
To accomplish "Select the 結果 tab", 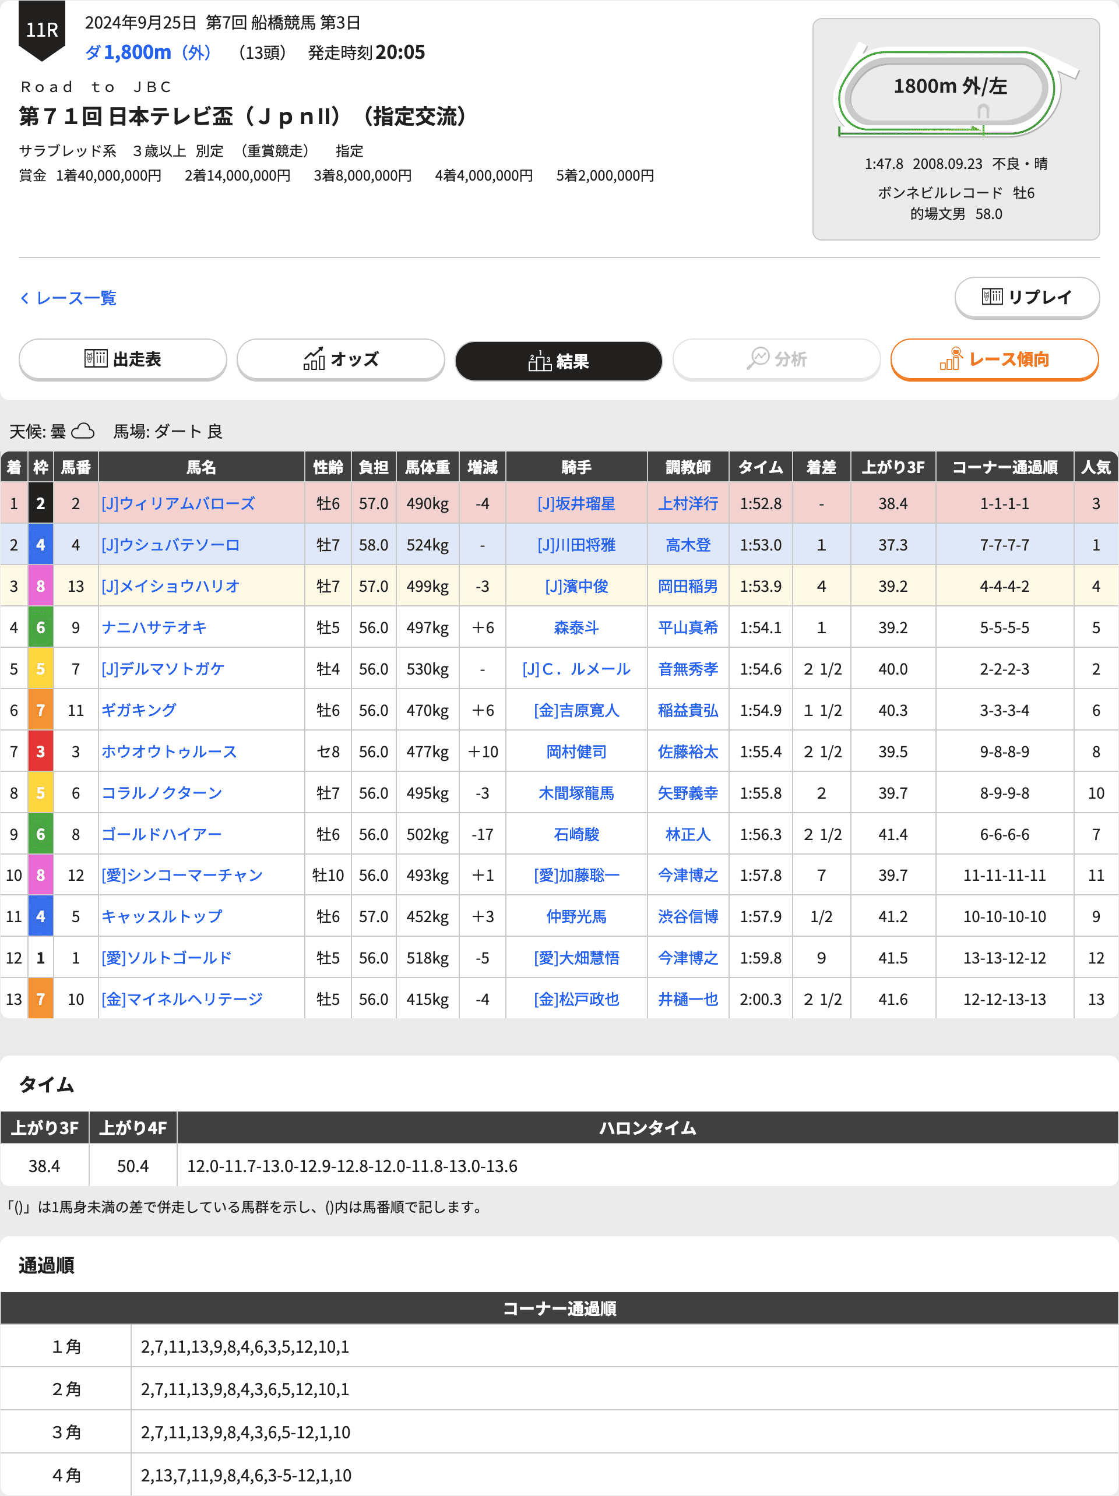I will (558, 361).
